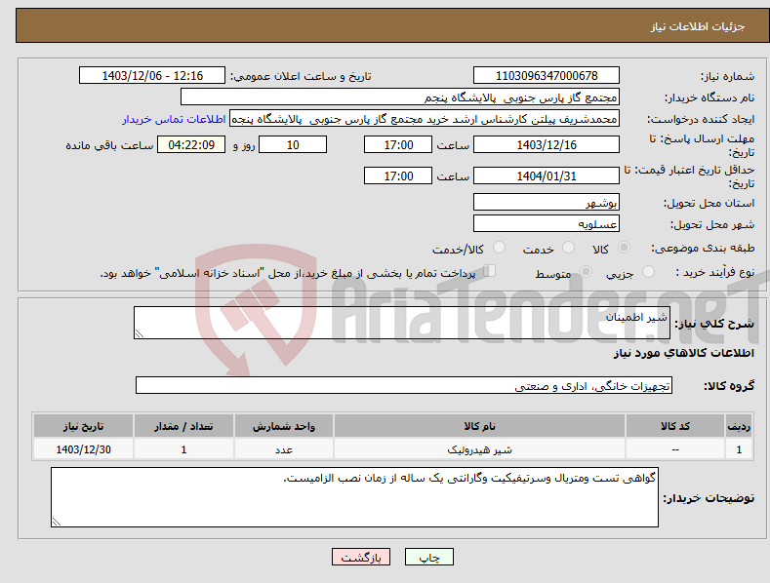Click the table cell شیر هیدرولیک
This screenshot has width=770, height=583.
[479, 449]
